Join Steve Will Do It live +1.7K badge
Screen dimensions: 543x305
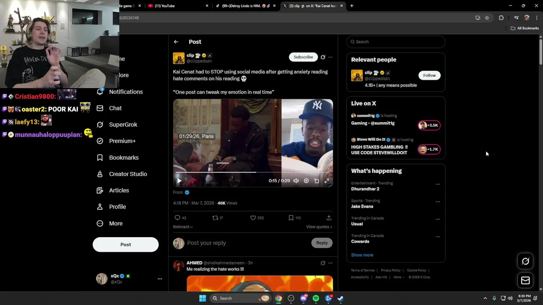coord(429,149)
